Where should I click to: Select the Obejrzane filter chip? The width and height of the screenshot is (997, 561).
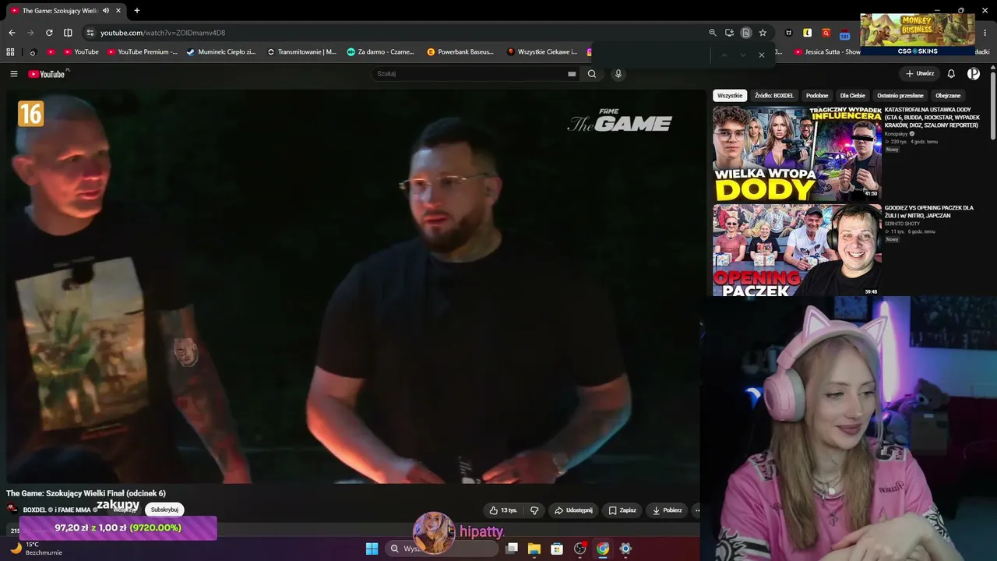(x=948, y=96)
